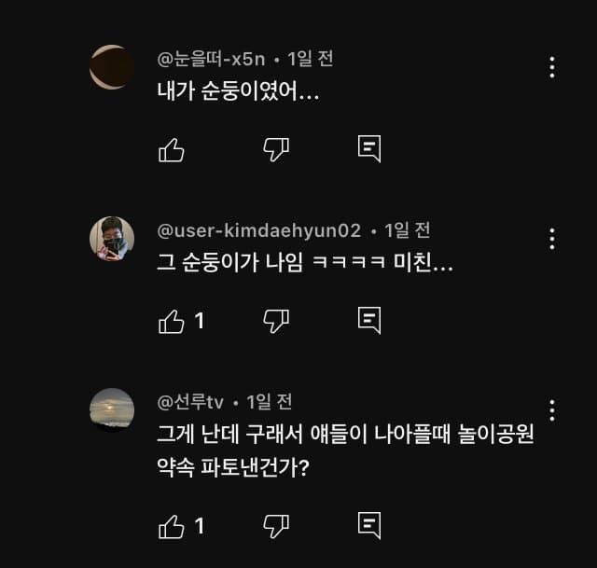Dislike the comment by @선루tv

click(276, 526)
